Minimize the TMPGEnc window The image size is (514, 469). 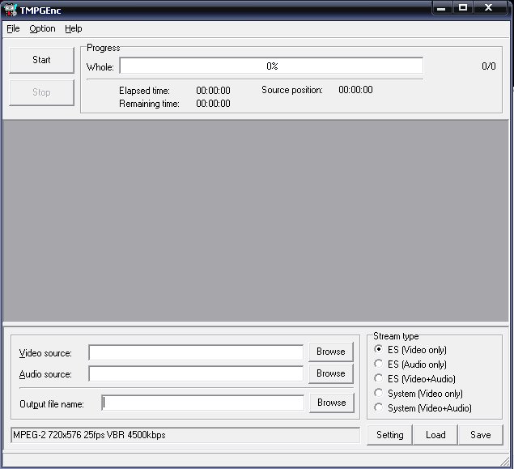pos(442,7)
